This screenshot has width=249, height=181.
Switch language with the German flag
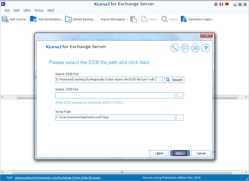coord(227,4)
